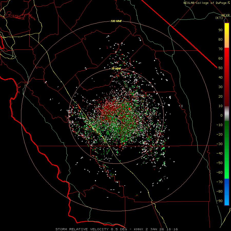Click the -60 scale label
Viewport: 231px width, 231px height.
[x=219, y=172]
